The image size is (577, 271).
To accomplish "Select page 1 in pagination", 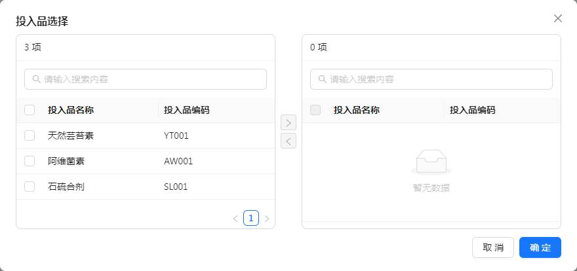I will [x=251, y=218].
